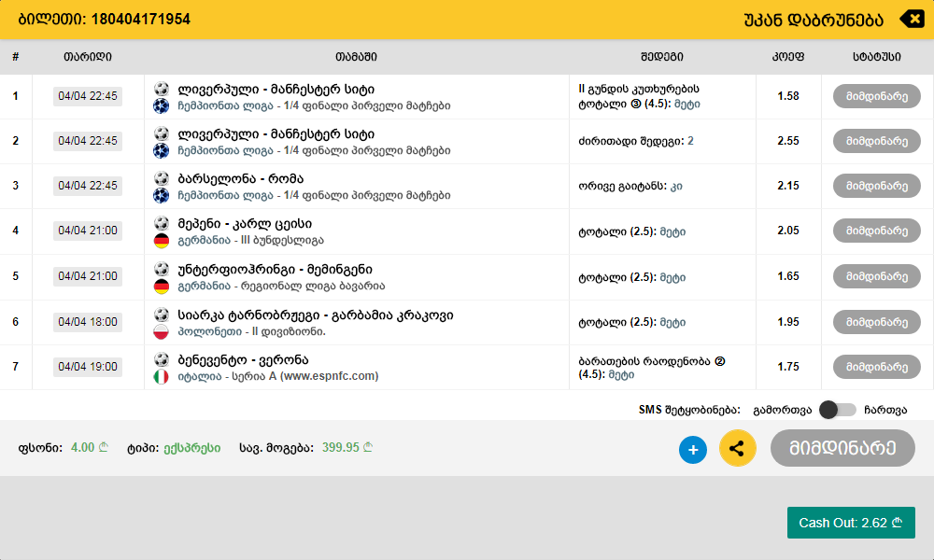
Task: Click German flag icon in row 4
Action: tap(162, 241)
